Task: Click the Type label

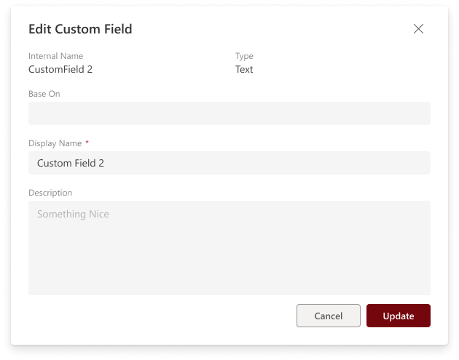Action: (x=244, y=56)
